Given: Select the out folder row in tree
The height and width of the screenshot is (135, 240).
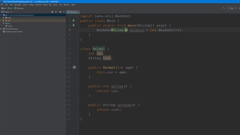Looking at the screenshot, I should [x=33, y=21].
